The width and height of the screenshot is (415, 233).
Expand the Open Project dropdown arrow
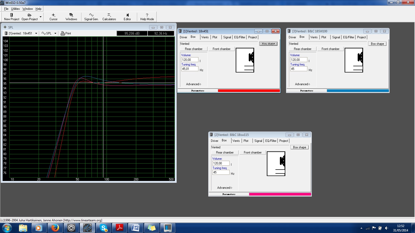(x=40, y=17)
